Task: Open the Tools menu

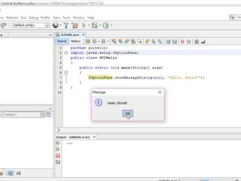Action: point(67,18)
